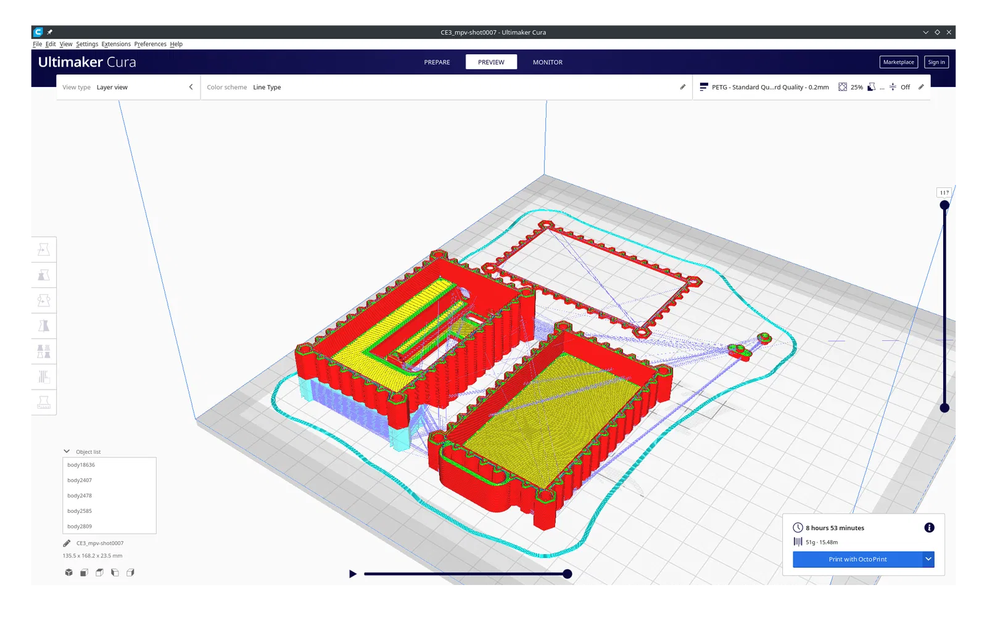Select the Rotate tool in the left toolbar
The width and height of the screenshot is (987, 622).
pos(44,300)
